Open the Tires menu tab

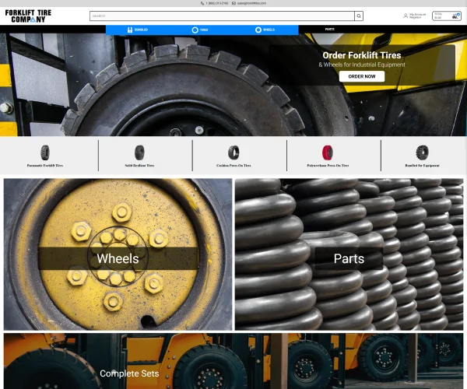(201, 30)
